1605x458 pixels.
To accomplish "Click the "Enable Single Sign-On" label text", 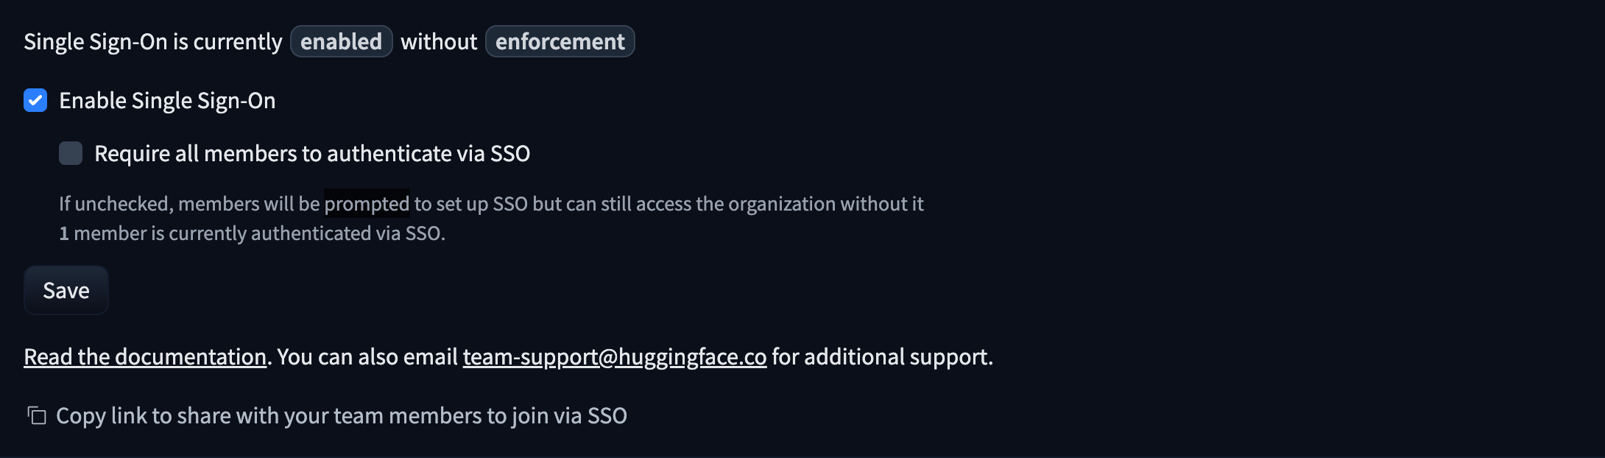I will [167, 101].
